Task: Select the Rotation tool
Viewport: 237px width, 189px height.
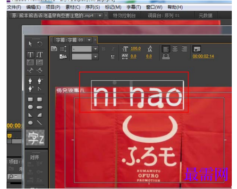Action: (40, 44)
